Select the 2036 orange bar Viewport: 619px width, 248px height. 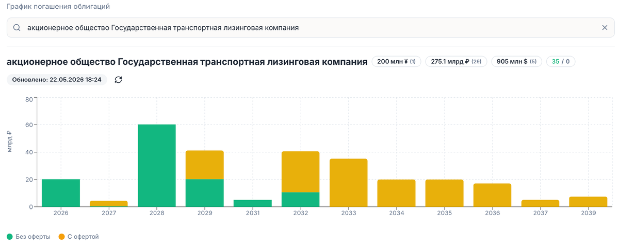point(493,195)
